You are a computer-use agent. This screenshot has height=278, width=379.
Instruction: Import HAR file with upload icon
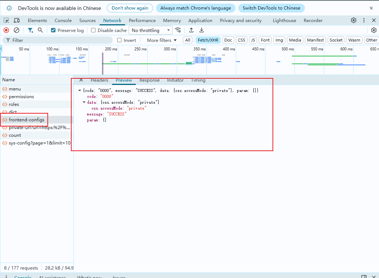tap(191, 31)
